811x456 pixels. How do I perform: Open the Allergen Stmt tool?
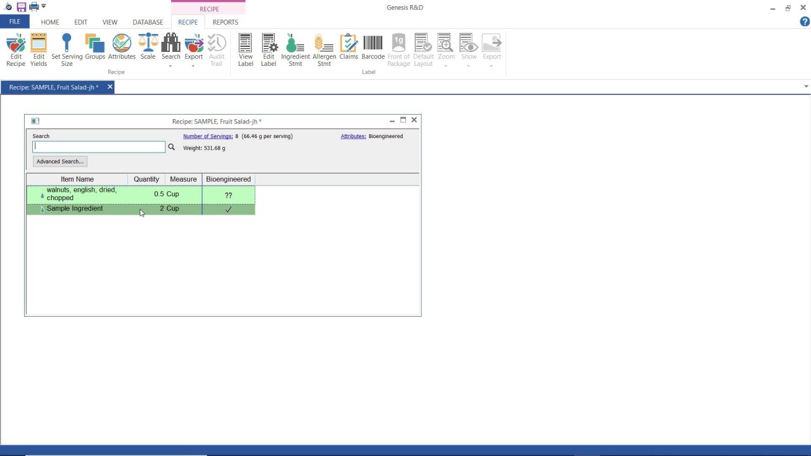(x=324, y=50)
